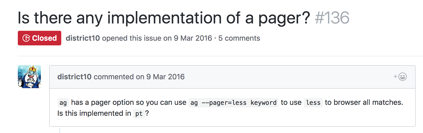Click the issue number #136
This screenshot has height=133, width=423.
coord(332,18)
